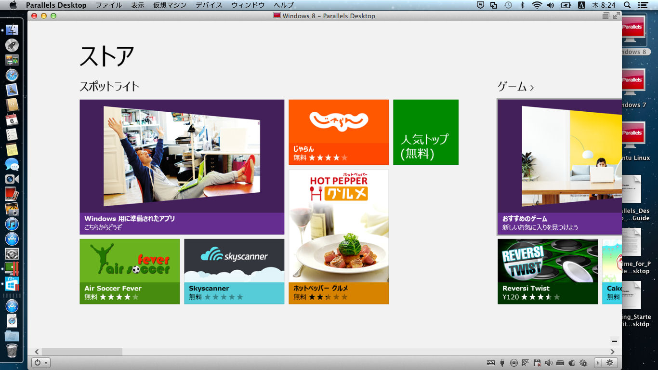This screenshot has width=658, height=370.
Task: Click the volume icon in the menu bar
Action: (551, 5)
